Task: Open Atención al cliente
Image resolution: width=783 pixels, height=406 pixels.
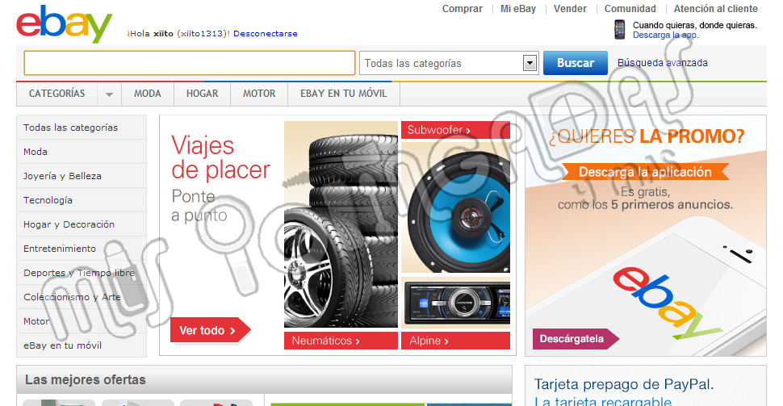Action: (x=715, y=9)
